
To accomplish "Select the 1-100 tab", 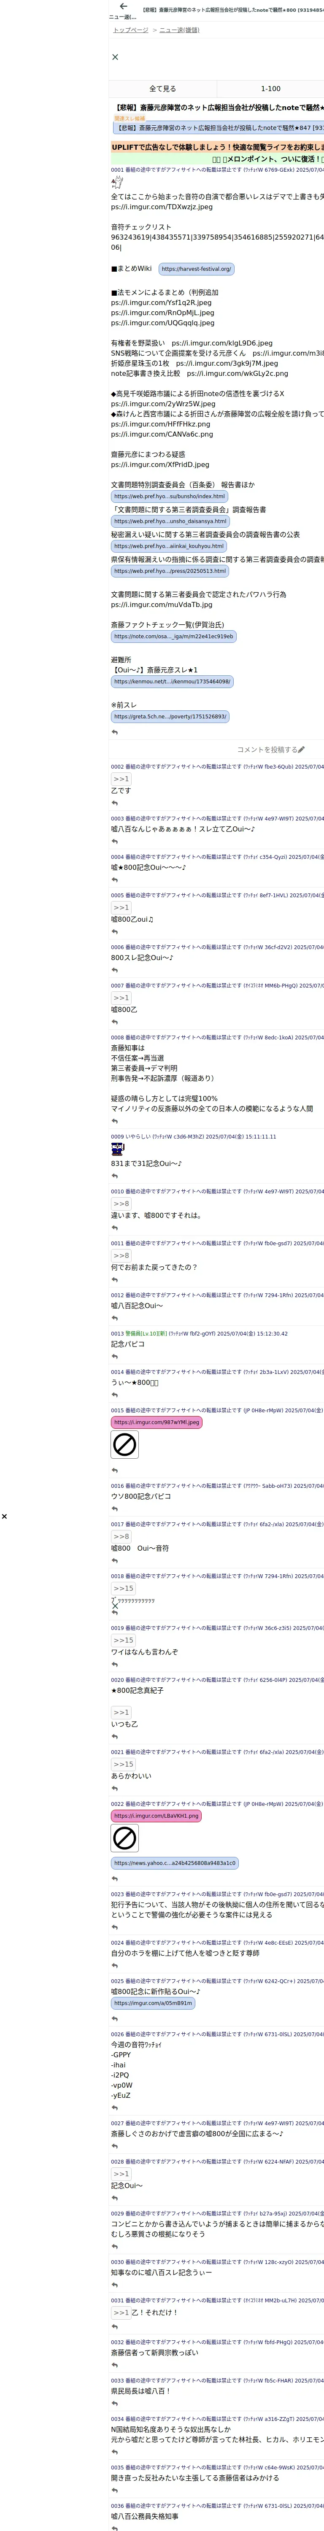I will point(270,89).
